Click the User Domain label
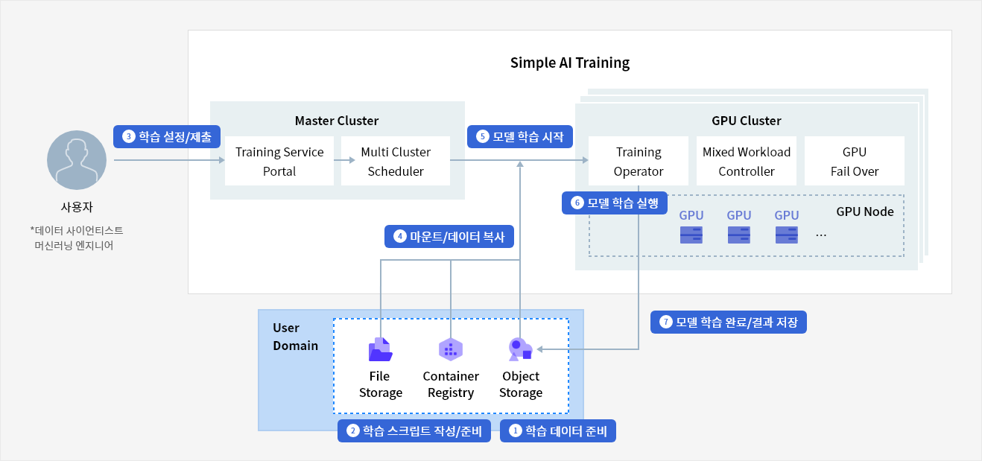This screenshot has height=461, width=982. tap(295, 337)
